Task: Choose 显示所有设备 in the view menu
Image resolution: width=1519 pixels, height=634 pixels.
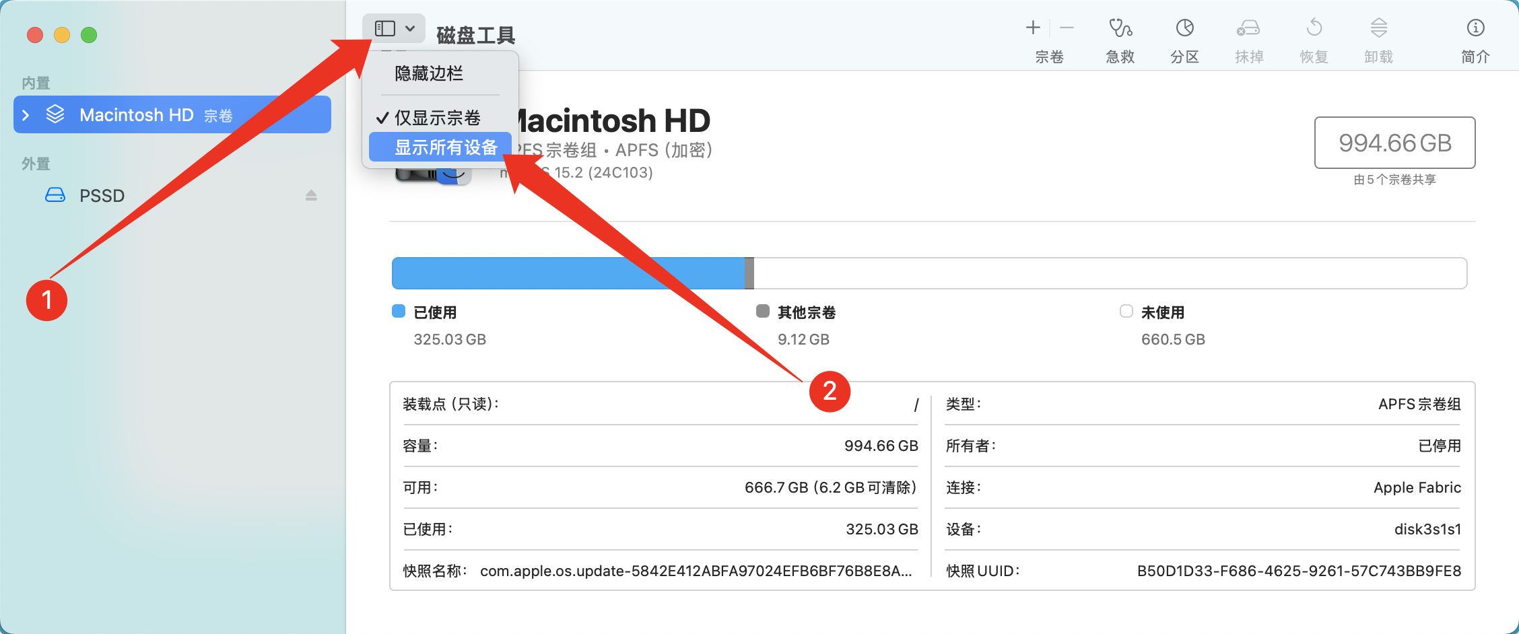Action: [x=445, y=147]
